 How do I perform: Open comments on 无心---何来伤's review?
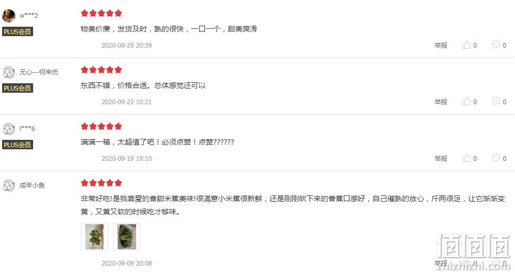point(499,102)
